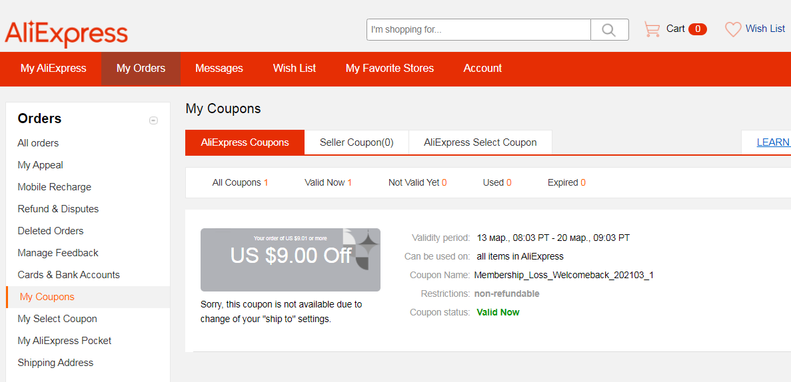The height and width of the screenshot is (382, 791).
Task: Click the AliExpress logo
Action: point(66,34)
